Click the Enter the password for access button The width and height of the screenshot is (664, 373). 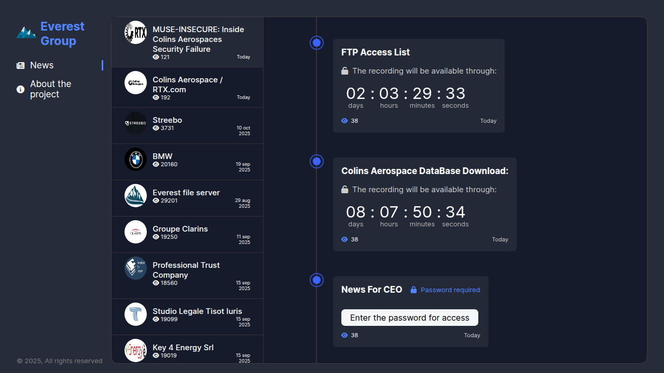coord(409,318)
